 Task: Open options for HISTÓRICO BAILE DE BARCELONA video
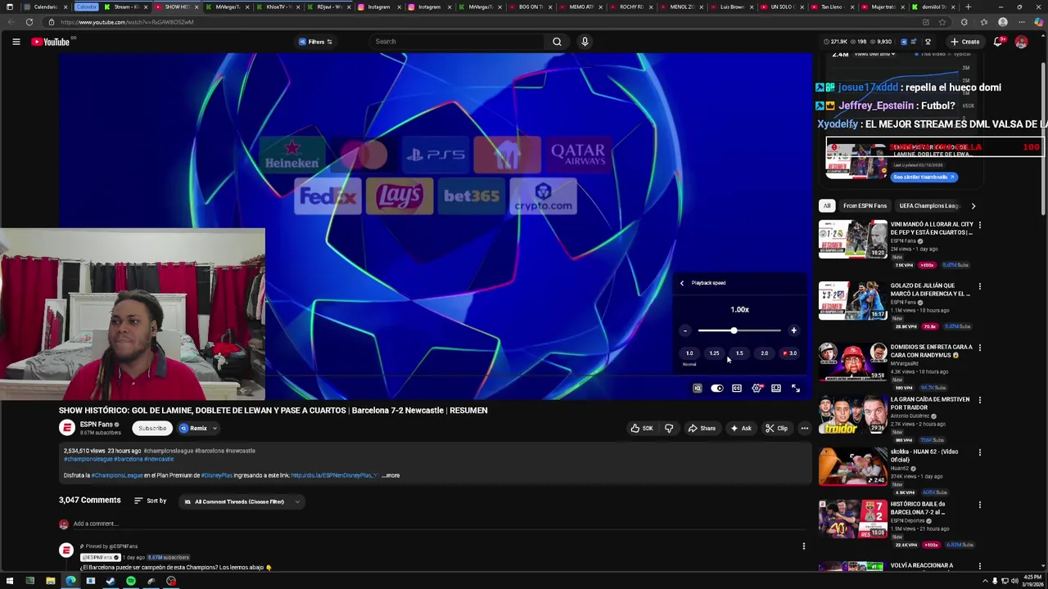point(980,505)
